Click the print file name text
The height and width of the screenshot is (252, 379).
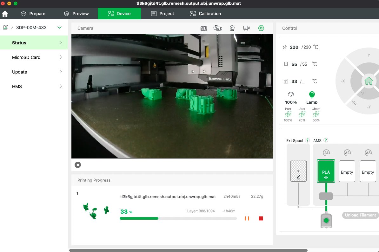click(168, 197)
